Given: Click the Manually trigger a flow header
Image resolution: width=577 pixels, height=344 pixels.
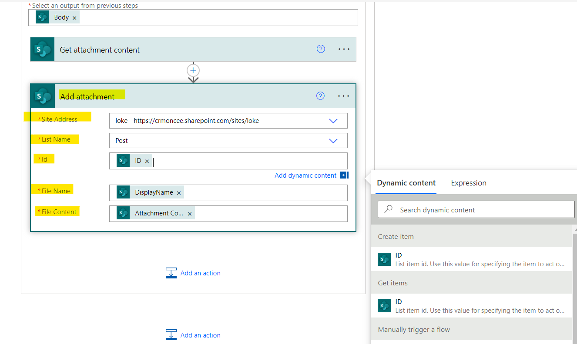Looking at the screenshot, I should (x=472, y=329).
